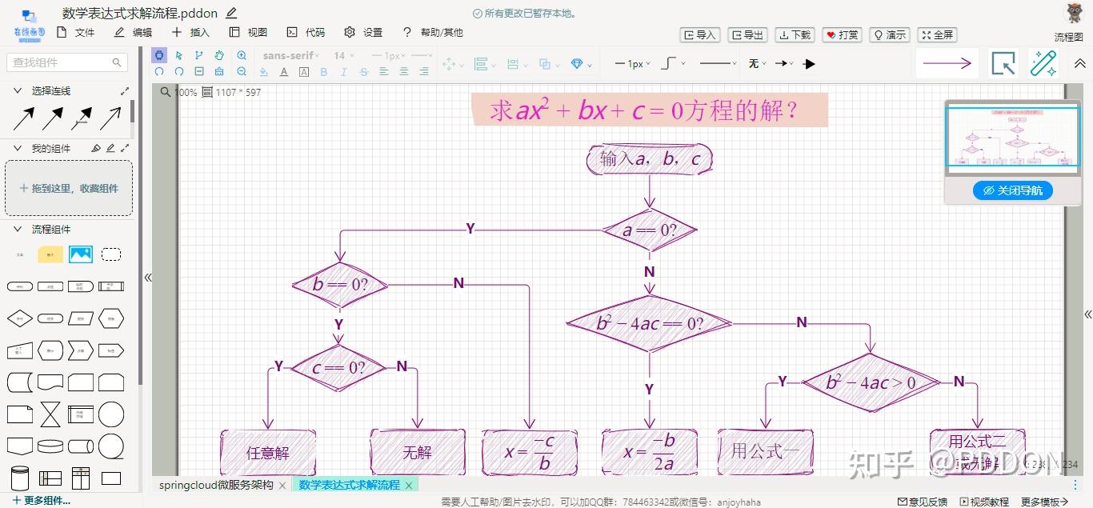
Task: Open the theme diamond style icon
Action: coord(575,64)
